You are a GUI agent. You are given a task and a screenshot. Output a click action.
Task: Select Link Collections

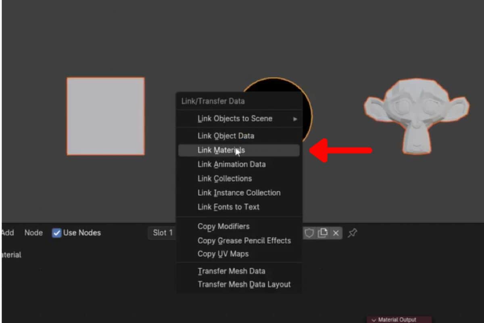pos(225,178)
